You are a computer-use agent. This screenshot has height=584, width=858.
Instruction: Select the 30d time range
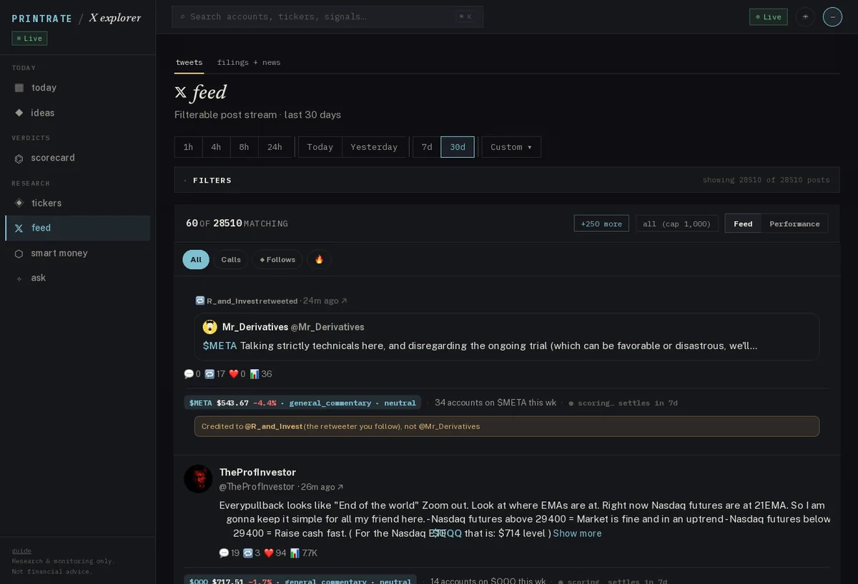pos(458,147)
